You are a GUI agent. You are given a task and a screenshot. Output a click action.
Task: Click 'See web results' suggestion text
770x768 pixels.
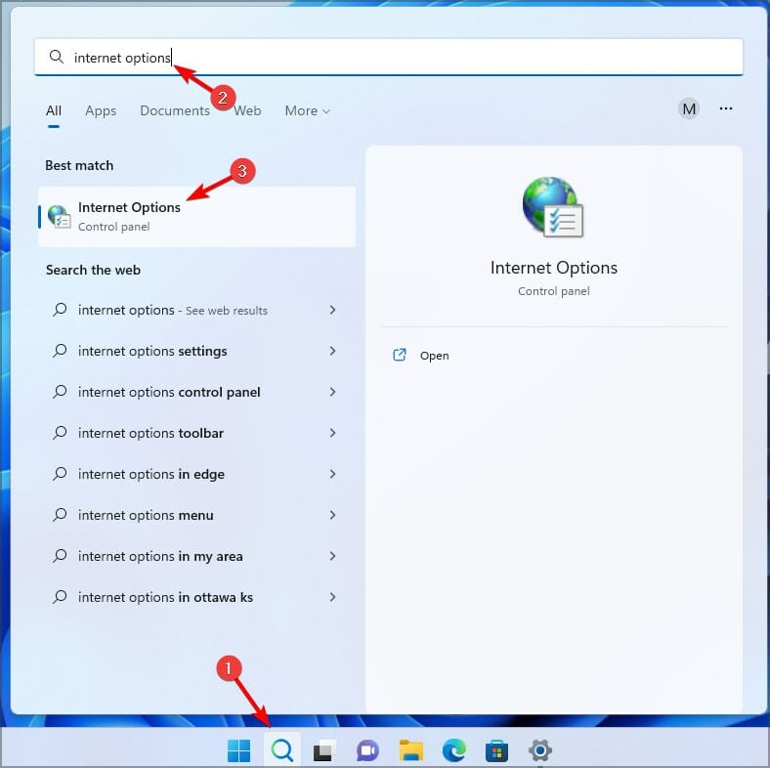coord(227,311)
